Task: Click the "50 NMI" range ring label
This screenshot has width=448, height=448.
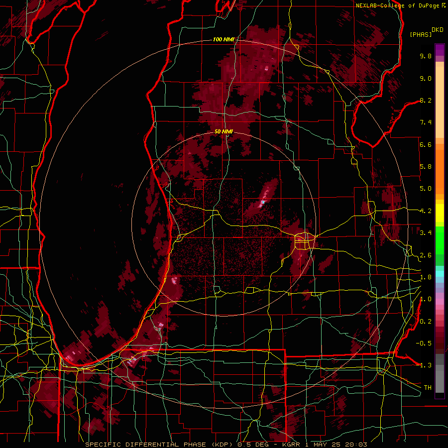Action: click(x=224, y=132)
